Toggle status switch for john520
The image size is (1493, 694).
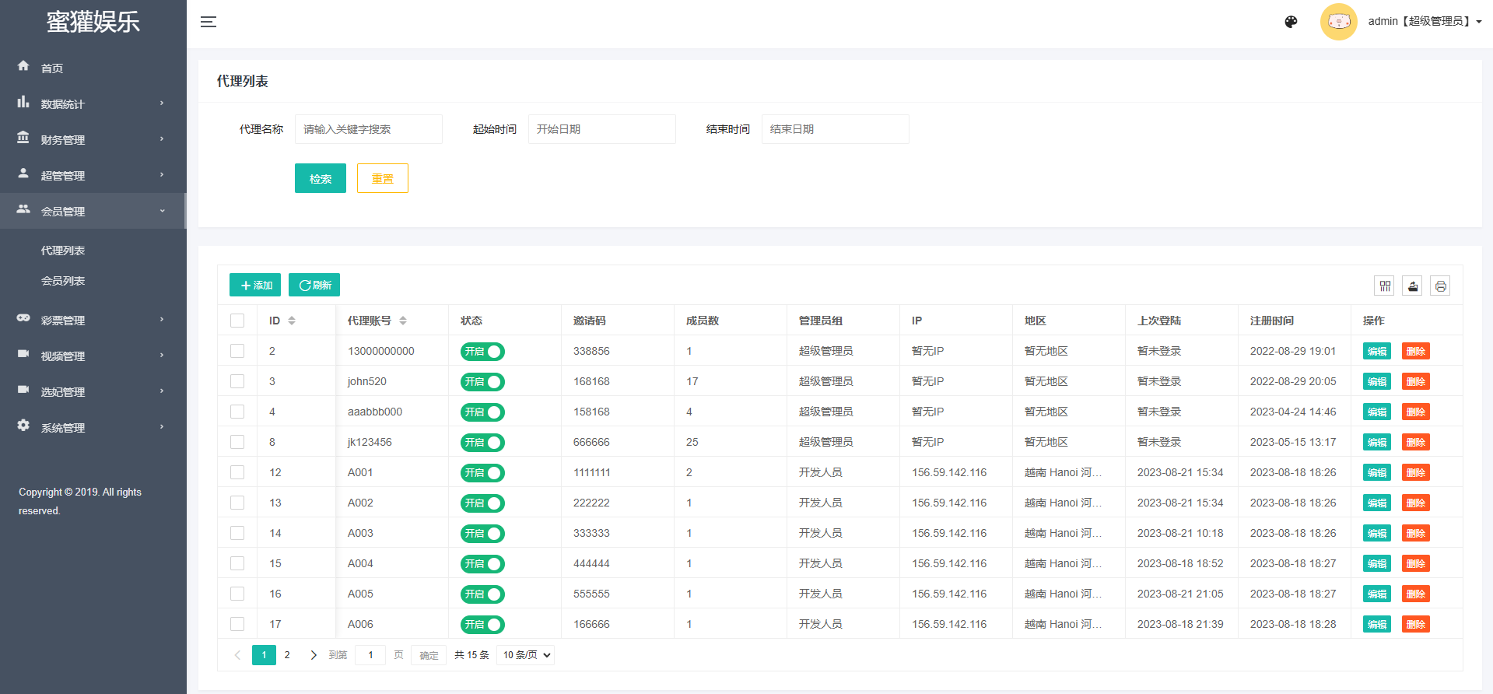pyautogui.click(x=482, y=382)
